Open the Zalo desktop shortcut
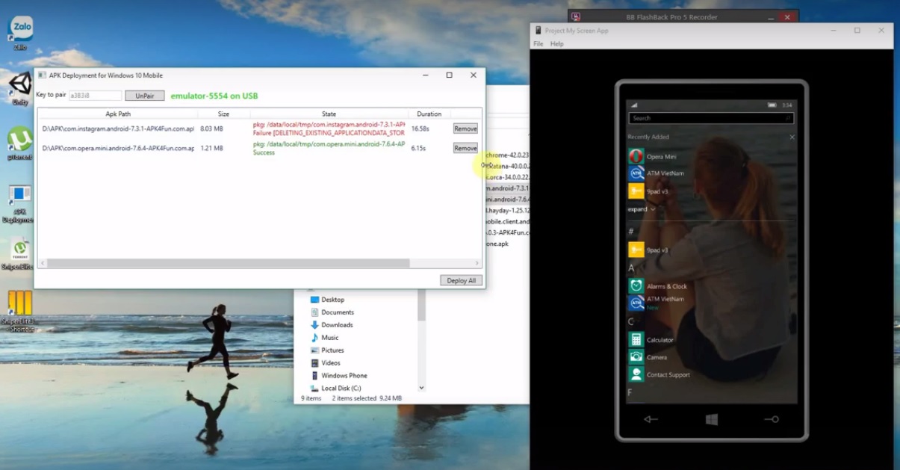900x470 pixels. tap(20, 30)
